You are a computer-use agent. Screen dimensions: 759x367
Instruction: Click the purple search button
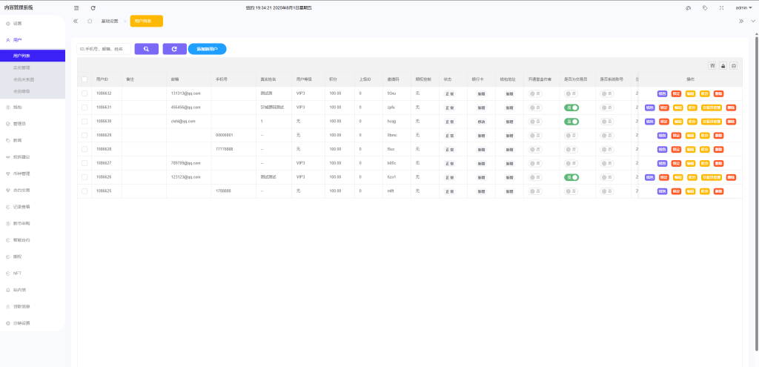pos(145,49)
